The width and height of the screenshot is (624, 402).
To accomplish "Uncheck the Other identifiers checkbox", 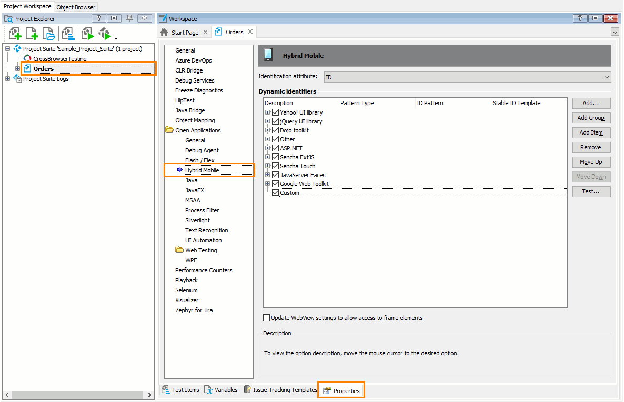I will coord(275,139).
